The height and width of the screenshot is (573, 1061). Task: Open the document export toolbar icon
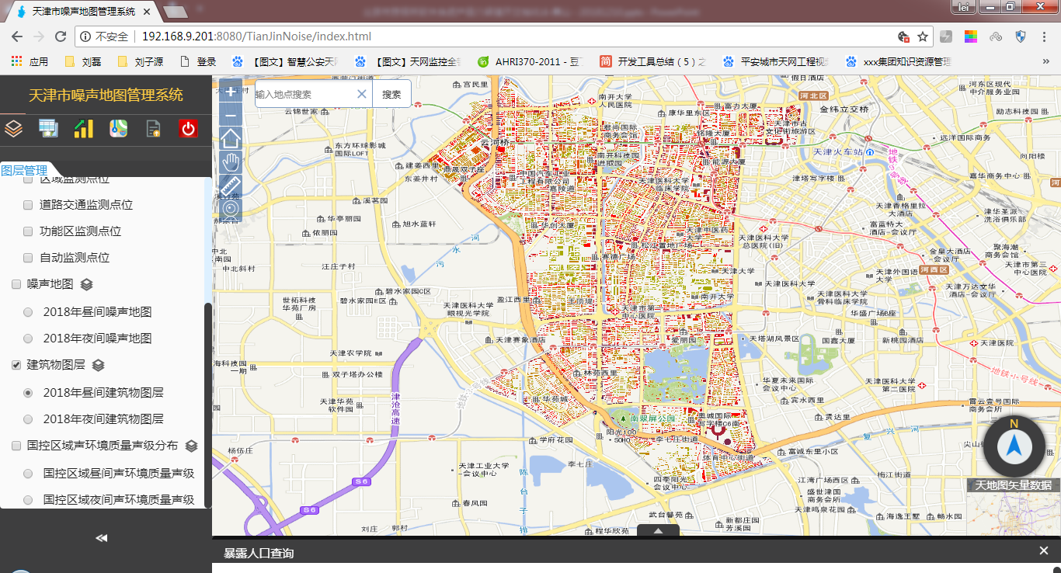[x=152, y=128]
